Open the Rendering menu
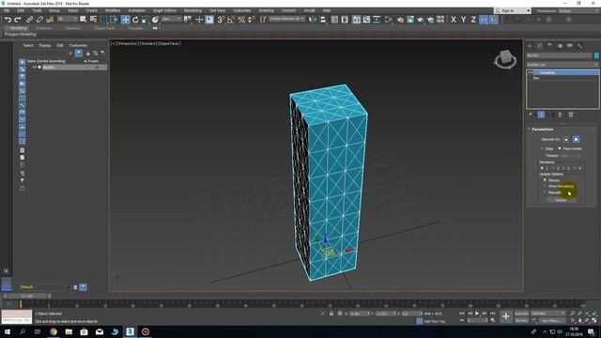 193,10
